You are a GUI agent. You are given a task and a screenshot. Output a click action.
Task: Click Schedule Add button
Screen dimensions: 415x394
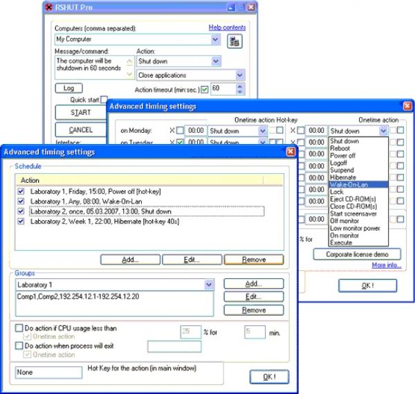pos(130,260)
